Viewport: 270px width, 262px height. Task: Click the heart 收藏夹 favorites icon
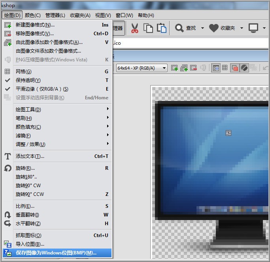(x=214, y=28)
